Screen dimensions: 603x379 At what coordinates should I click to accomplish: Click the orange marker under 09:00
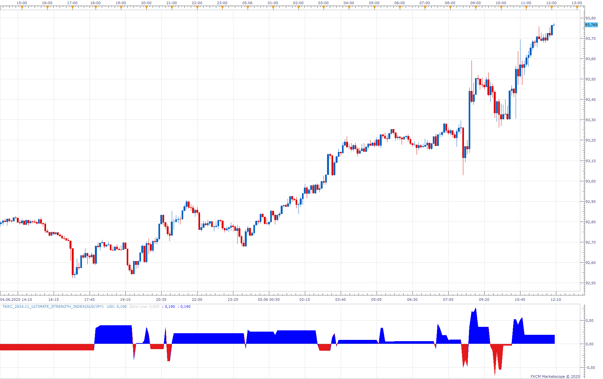tap(476, 8)
